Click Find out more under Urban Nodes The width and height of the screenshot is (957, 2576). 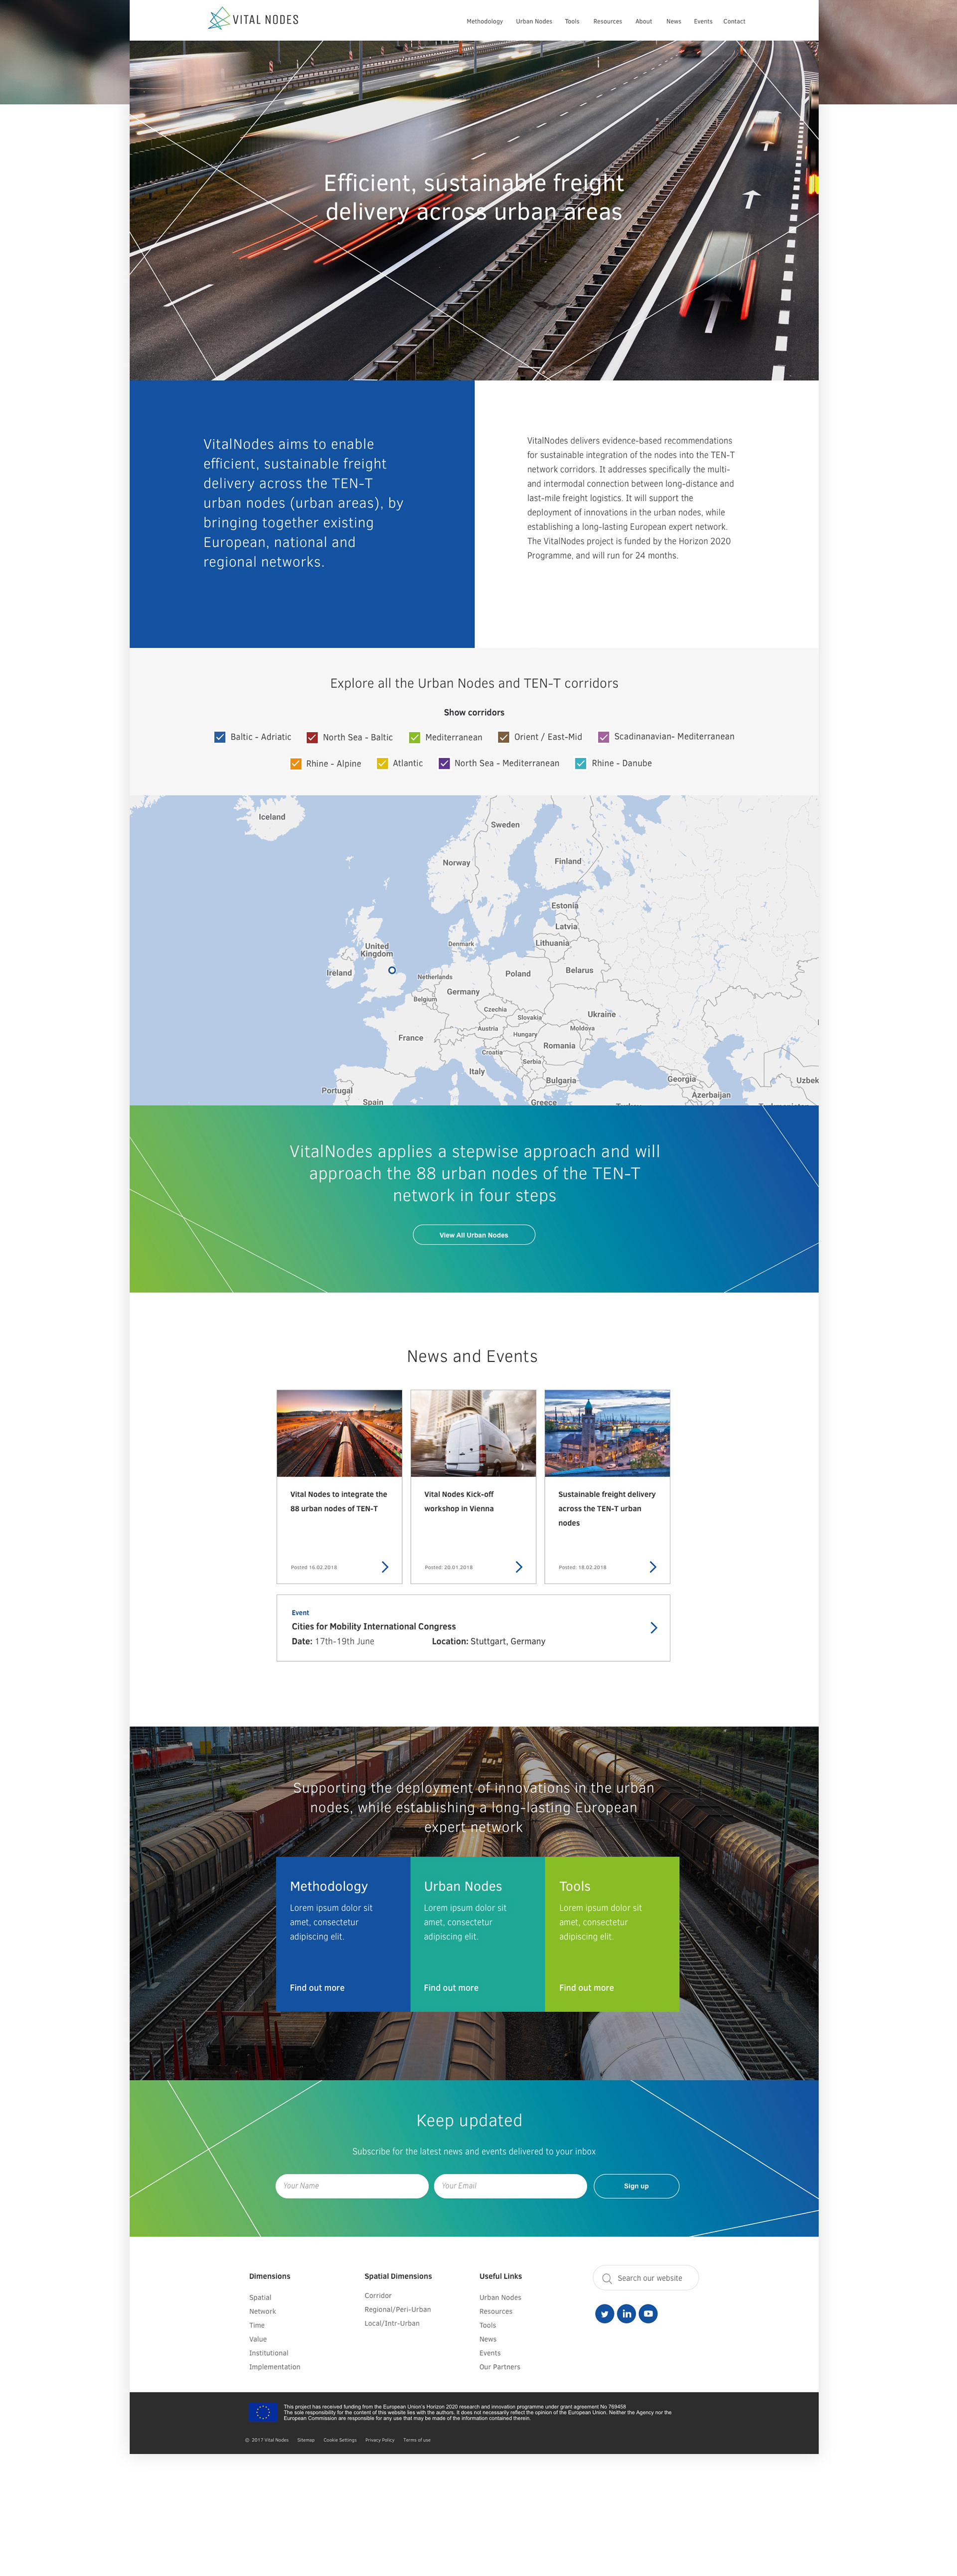(x=451, y=1988)
